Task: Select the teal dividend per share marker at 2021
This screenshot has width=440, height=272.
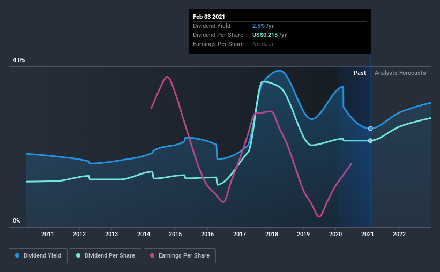Action: [370, 140]
